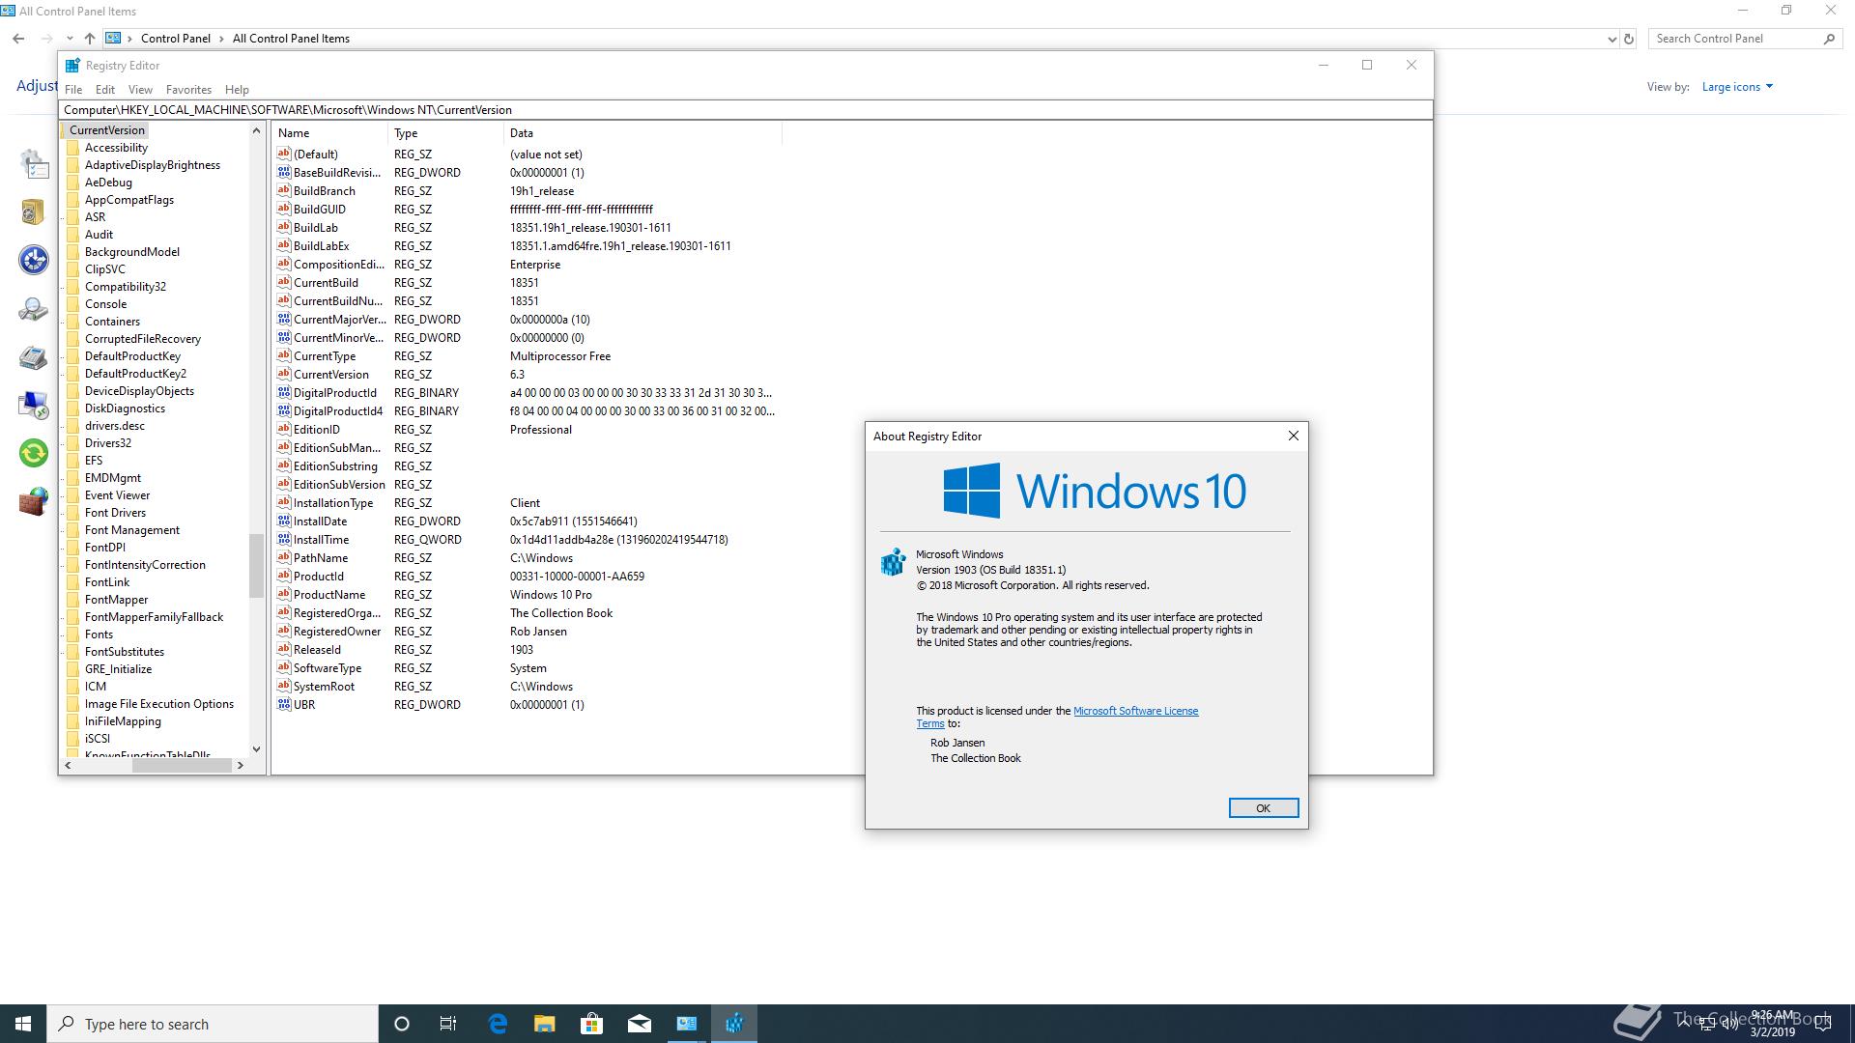Open the Start menu
The height and width of the screenshot is (1043, 1855).
point(23,1024)
